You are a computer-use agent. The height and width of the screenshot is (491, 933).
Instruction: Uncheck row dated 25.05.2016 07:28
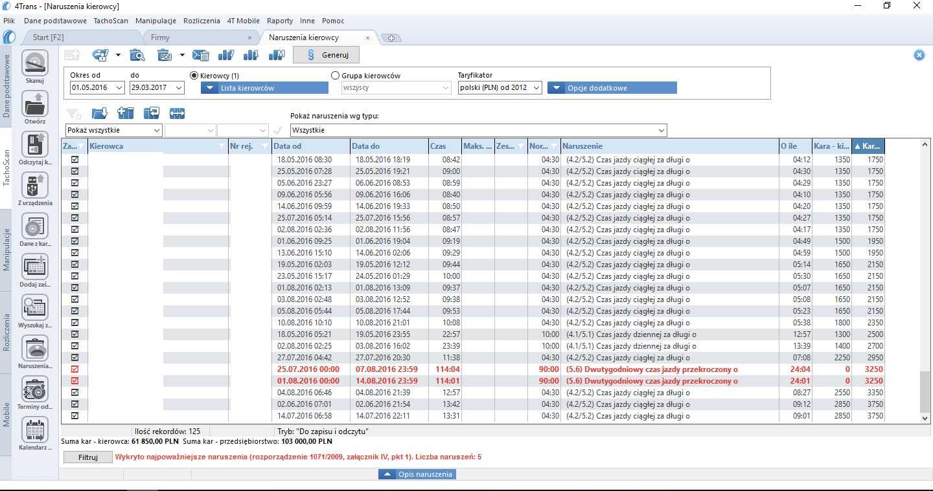(75, 171)
